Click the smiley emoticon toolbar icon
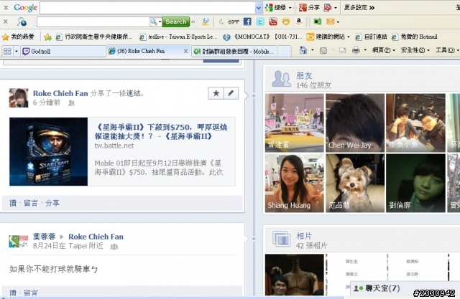This screenshot has width=460, height=299. [286, 22]
